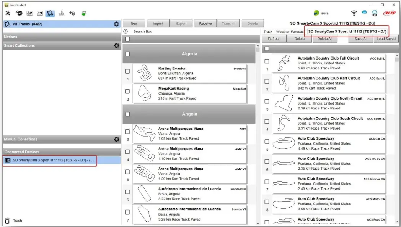Switch to the Track tab
The height and width of the screenshot is (227, 401).
click(x=268, y=32)
